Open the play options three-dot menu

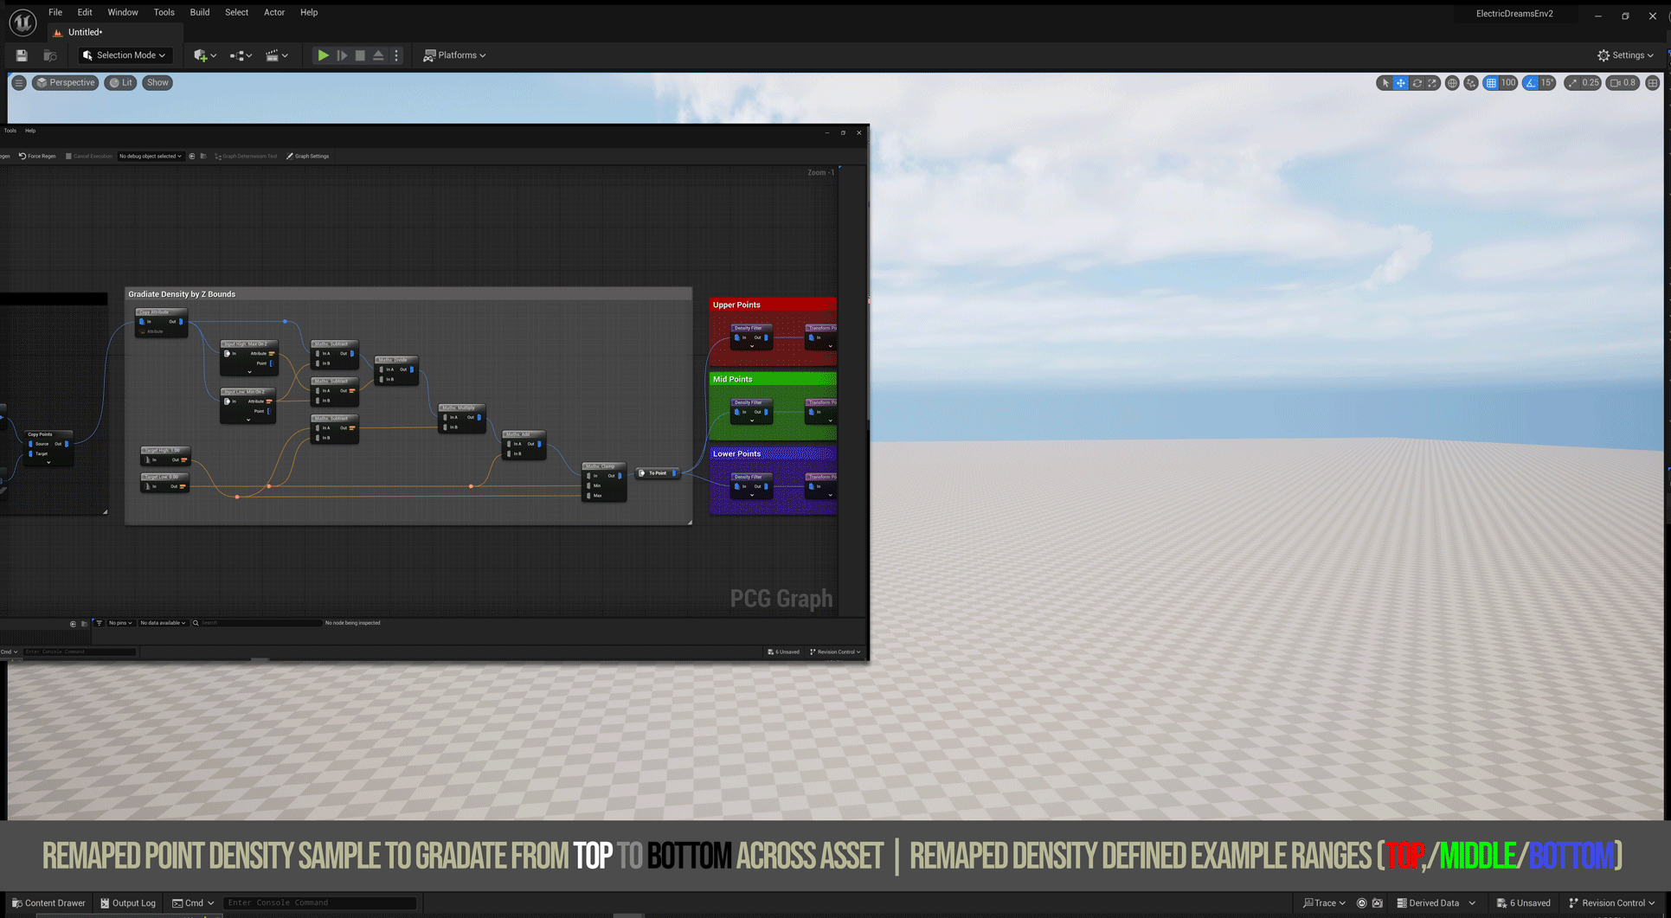click(397, 55)
